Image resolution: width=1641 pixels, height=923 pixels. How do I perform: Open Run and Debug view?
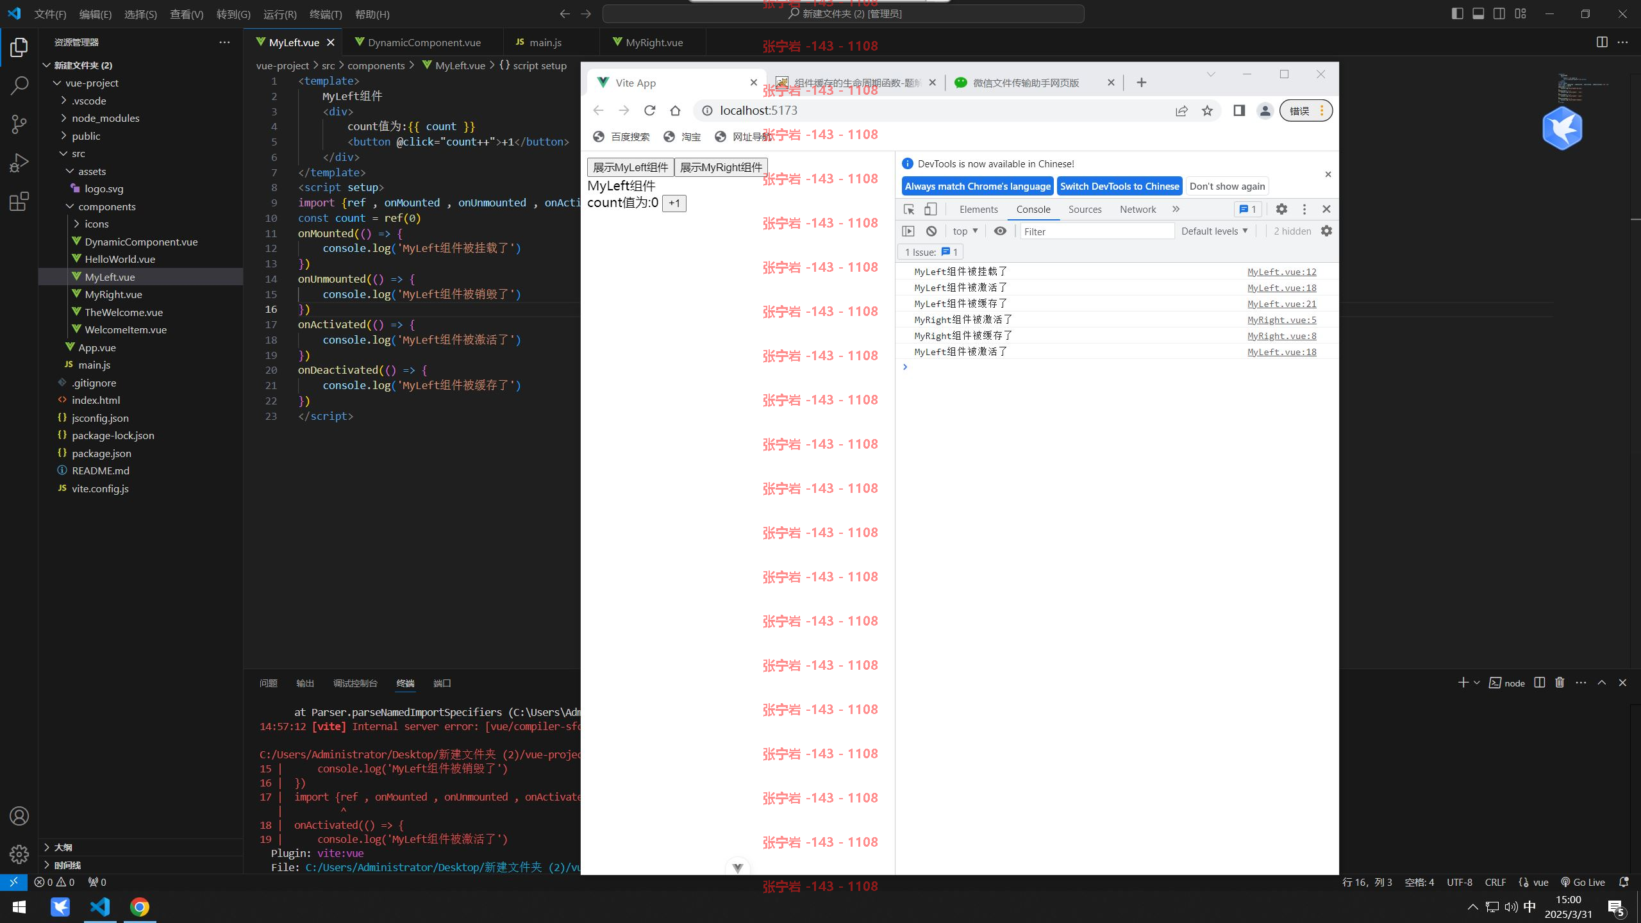[x=19, y=163]
